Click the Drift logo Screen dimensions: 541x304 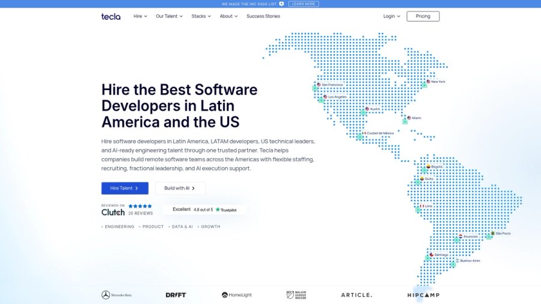pyautogui.click(x=176, y=295)
